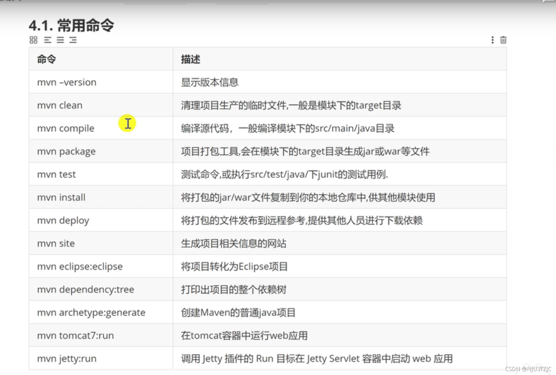Click the mvn compile cell
The image size is (556, 375).
[x=101, y=128]
